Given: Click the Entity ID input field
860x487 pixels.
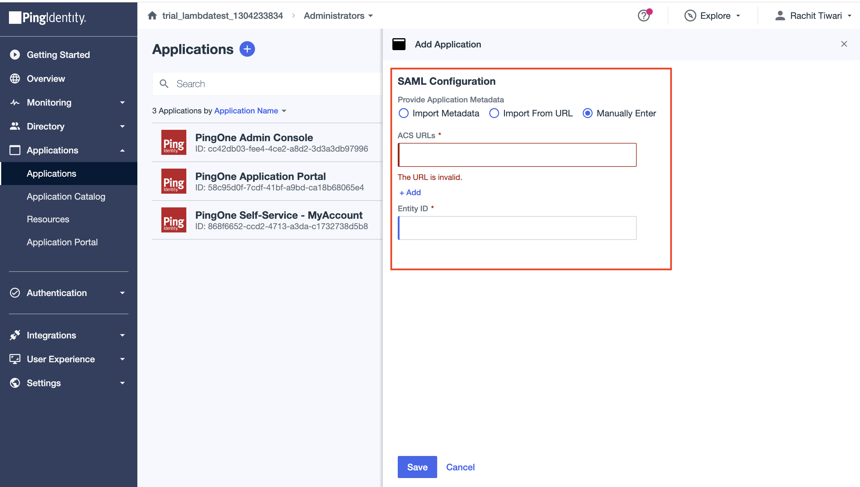Looking at the screenshot, I should 517,228.
